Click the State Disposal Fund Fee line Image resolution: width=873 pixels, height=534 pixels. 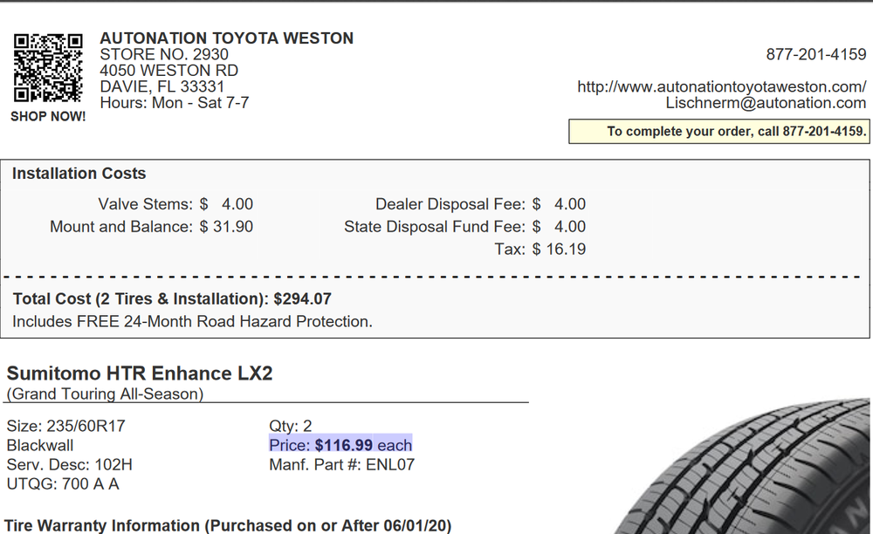pos(464,227)
